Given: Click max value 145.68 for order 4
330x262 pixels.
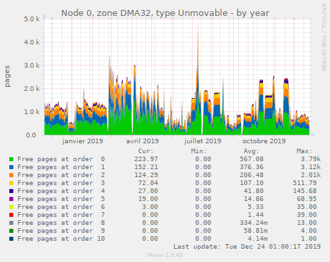Looking at the screenshot, I should [305, 191].
